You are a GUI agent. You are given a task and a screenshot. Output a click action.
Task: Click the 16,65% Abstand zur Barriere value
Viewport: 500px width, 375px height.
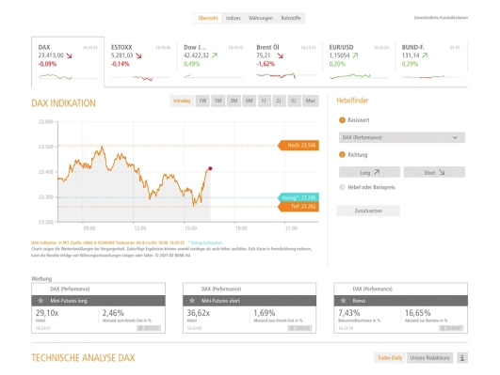click(x=417, y=313)
